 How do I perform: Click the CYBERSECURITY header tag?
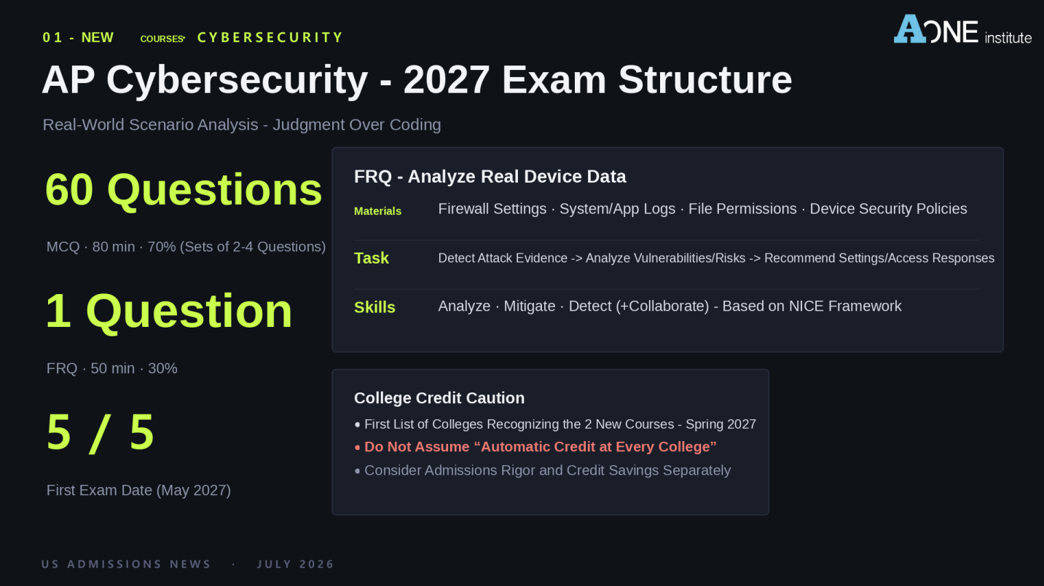tap(270, 37)
